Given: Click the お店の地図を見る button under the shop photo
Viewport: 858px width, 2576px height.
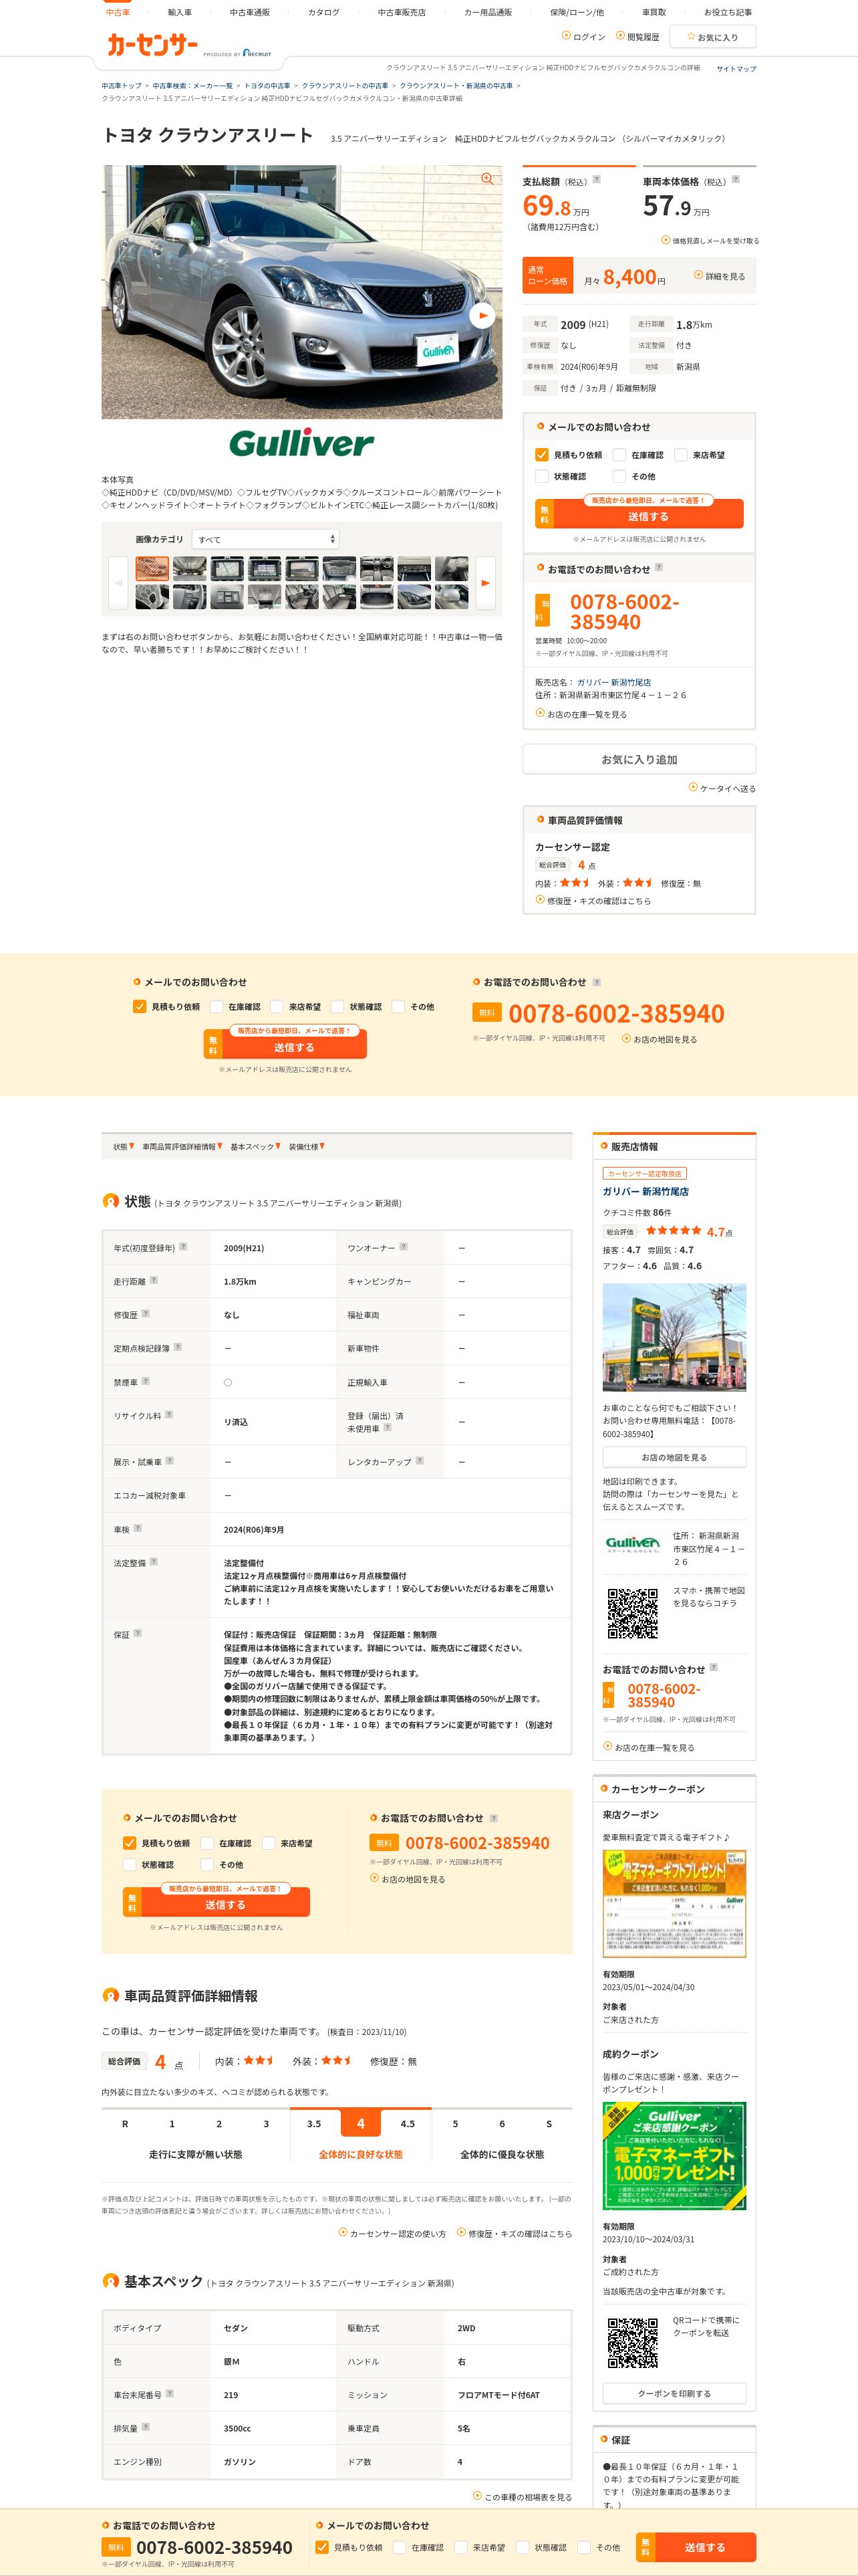Looking at the screenshot, I should 674,1457.
